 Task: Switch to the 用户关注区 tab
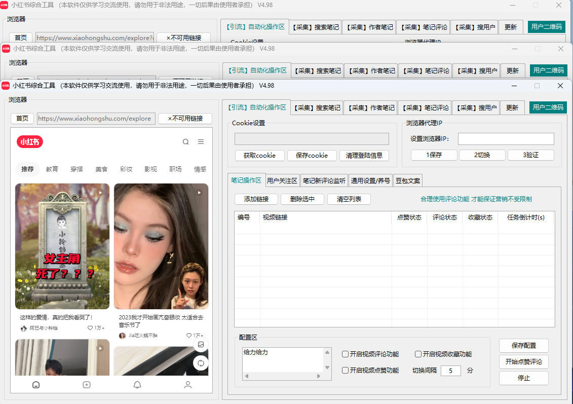pos(282,180)
